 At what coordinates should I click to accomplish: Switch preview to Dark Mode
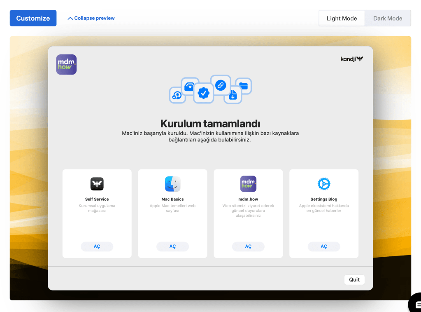coord(388,19)
